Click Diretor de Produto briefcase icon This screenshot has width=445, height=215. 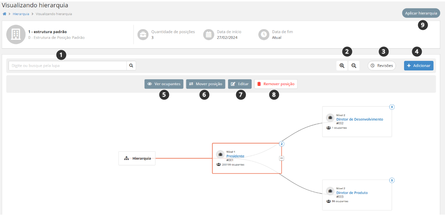[x=330, y=191]
